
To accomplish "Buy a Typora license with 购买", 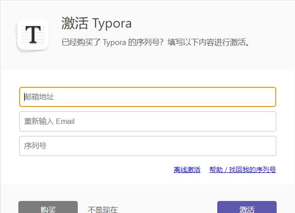I will click(48, 209).
